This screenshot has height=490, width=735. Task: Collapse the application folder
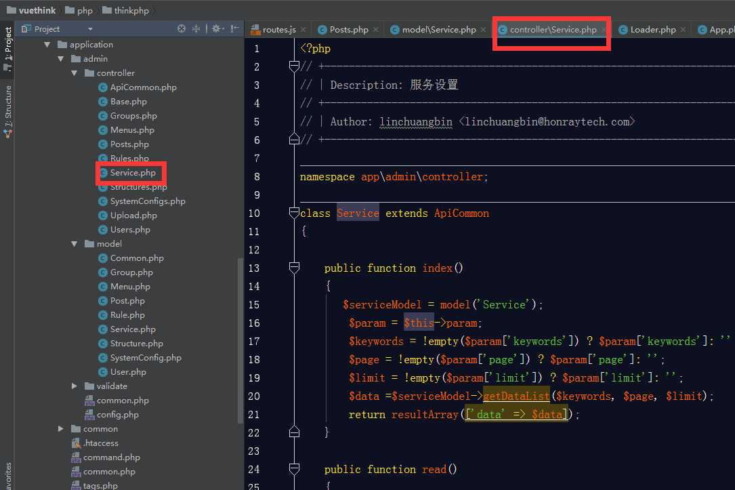coord(47,45)
